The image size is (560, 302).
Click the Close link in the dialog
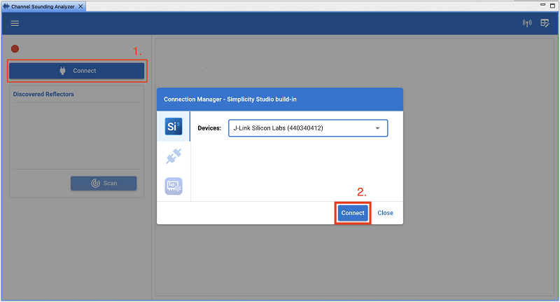pyautogui.click(x=385, y=213)
